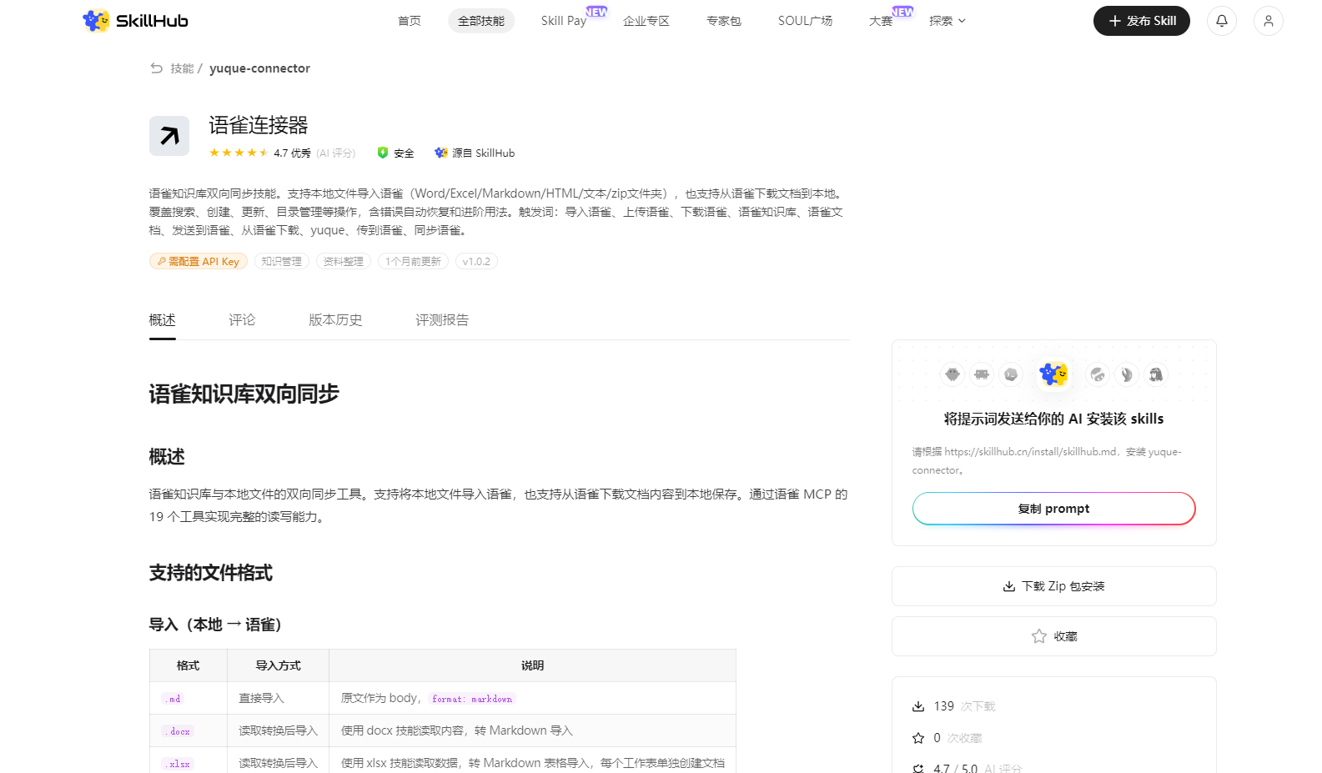1322x773 pixels.
Task: Open 专家包 in the navigation
Action: pos(724,21)
